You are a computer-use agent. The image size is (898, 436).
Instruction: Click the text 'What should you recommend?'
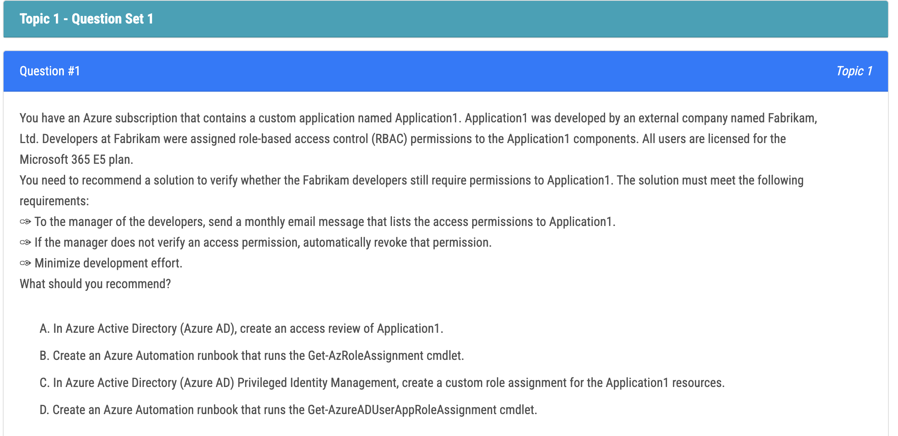point(95,284)
